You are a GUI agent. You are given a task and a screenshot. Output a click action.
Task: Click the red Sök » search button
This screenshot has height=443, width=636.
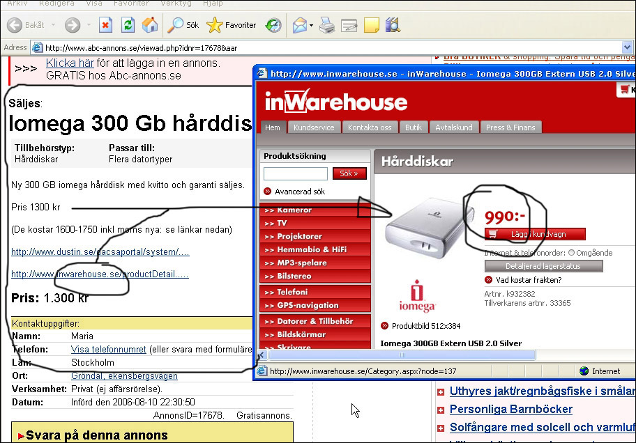pos(349,173)
